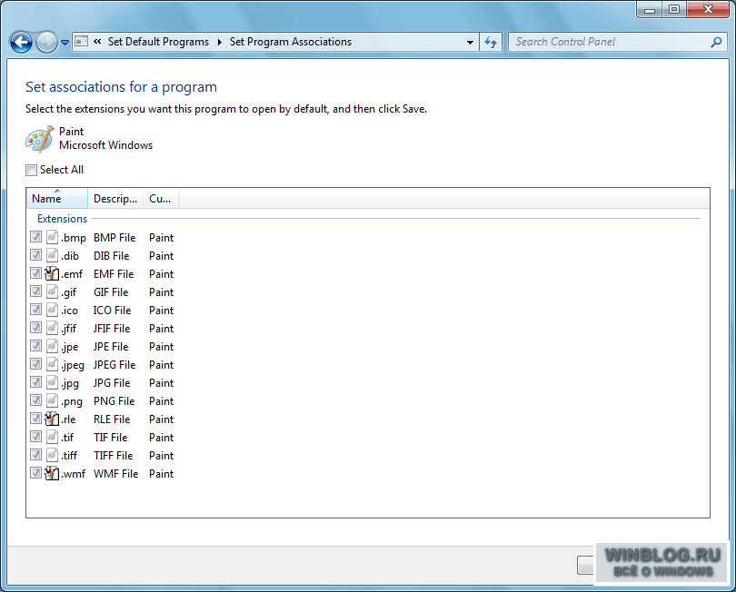Maximize the Control Panel window
Viewport: 736px width, 592px height.
pos(674,9)
